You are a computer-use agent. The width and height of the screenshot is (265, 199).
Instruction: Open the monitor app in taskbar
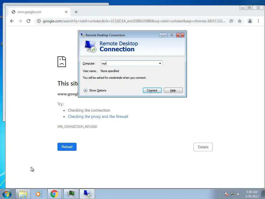tap(71, 194)
